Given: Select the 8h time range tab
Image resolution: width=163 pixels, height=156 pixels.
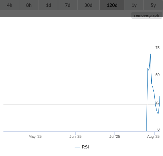Looking at the screenshot, I should [x=29, y=5].
